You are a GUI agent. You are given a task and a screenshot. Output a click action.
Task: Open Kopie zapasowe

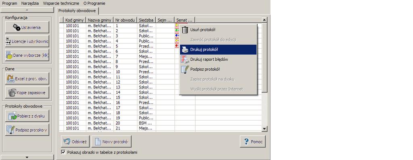click(x=27, y=92)
